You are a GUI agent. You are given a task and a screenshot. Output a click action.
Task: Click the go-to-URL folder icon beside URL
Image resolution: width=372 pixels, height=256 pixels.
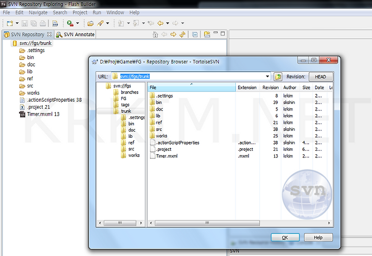[278, 77]
